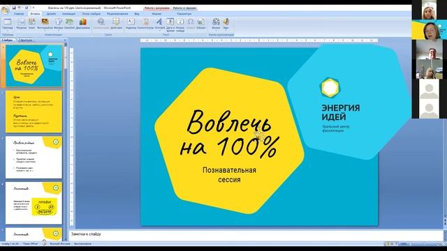Image resolution: width=447 pixels, height=251 pixels.
Task: Open the Колонтитулы header and footer dialog
Action: (x=146, y=24)
